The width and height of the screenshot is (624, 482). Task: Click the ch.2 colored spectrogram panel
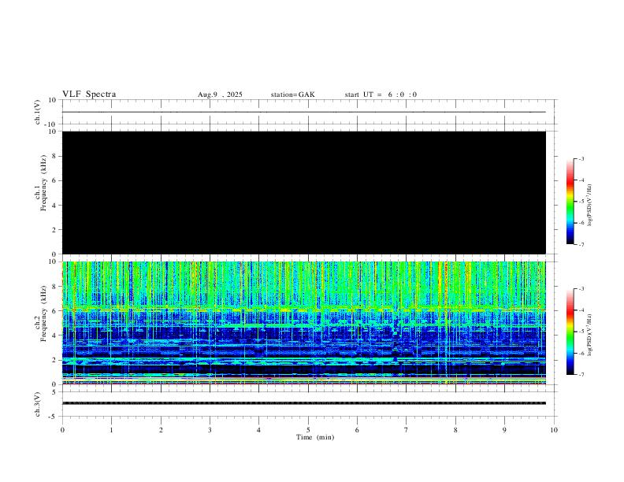tap(304, 323)
